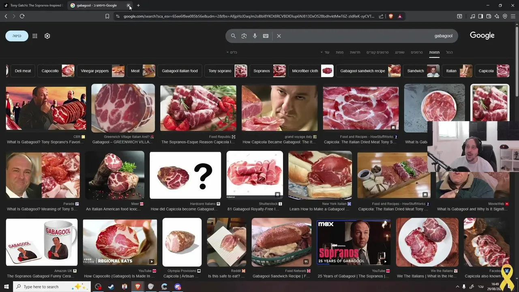Open Steam from the Windows taskbar

coord(111,287)
